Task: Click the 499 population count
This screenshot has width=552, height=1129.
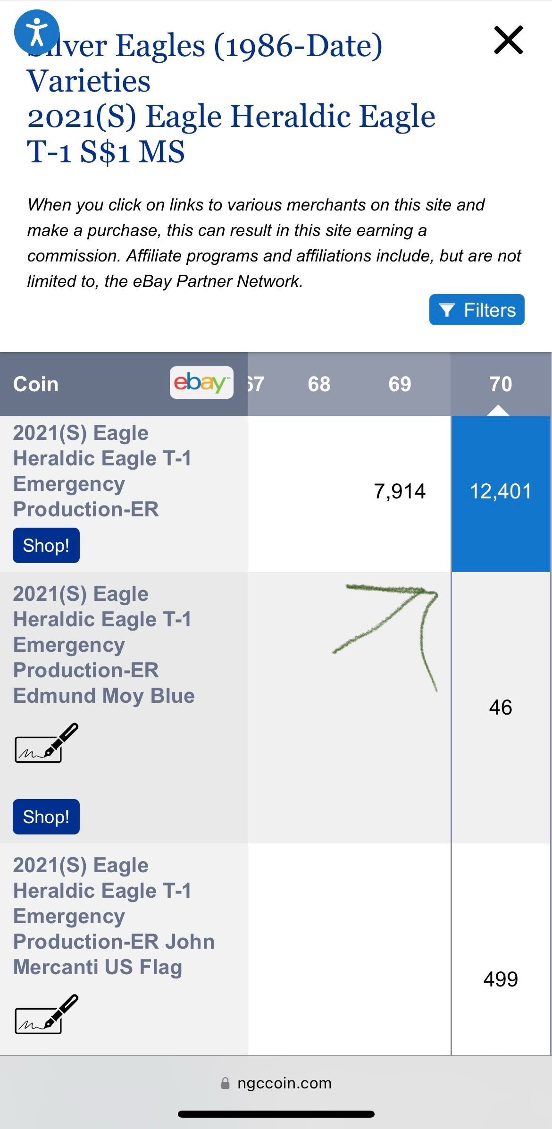Action: [501, 979]
